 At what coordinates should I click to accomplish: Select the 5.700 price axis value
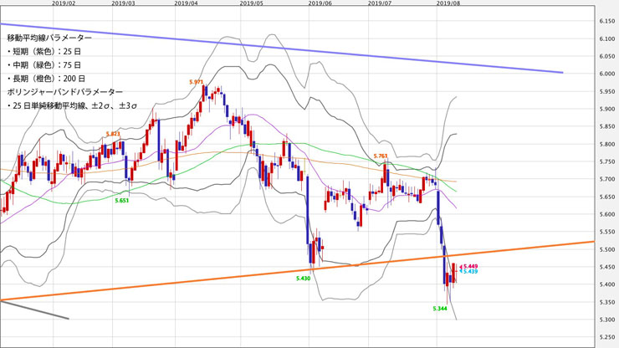(606, 179)
